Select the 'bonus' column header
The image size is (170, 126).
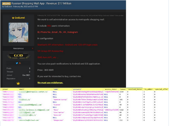click(x=123, y=89)
